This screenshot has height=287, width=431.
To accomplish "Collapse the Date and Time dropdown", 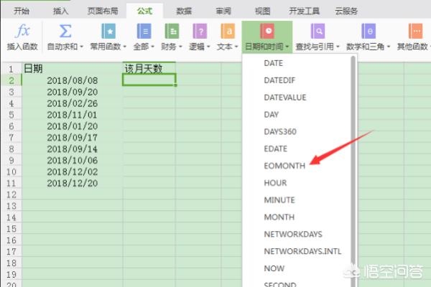I will 267,38.
